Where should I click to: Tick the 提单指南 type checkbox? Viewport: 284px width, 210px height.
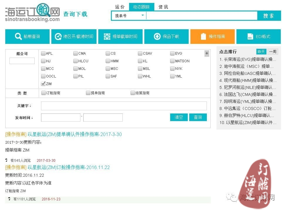[88, 93]
